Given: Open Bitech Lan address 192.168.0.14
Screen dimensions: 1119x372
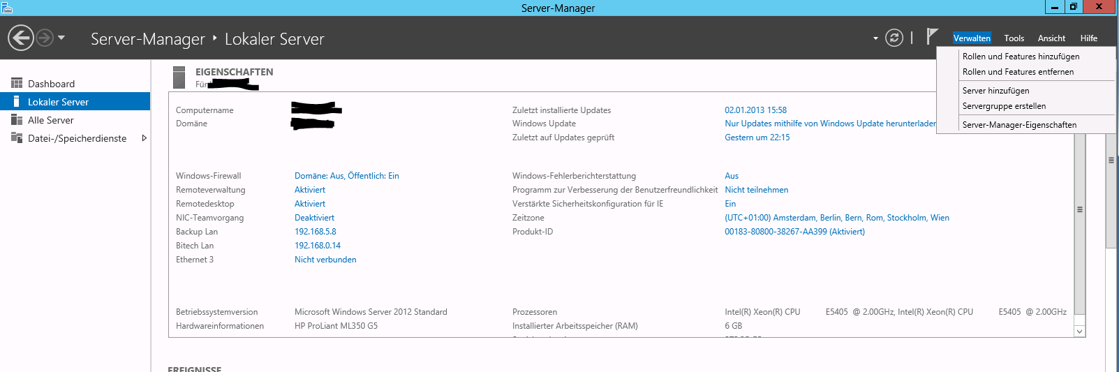Looking at the screenshot, I should click(x=318, y=246).
